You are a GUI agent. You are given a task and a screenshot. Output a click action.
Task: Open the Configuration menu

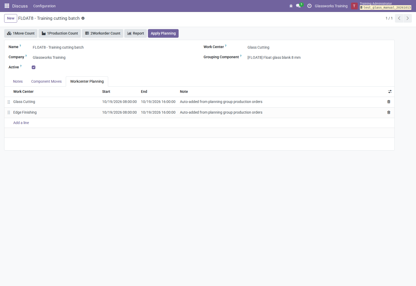click(44, 6)
